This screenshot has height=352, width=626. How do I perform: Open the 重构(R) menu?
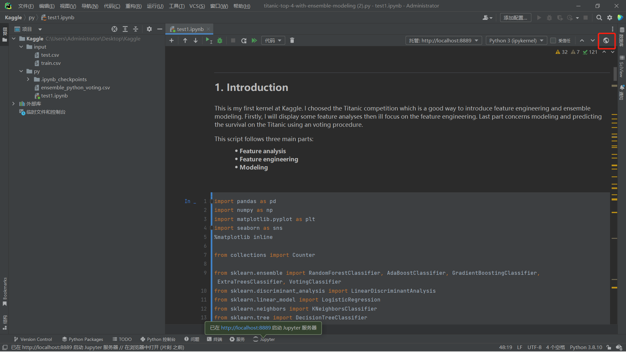coord(133,6)
